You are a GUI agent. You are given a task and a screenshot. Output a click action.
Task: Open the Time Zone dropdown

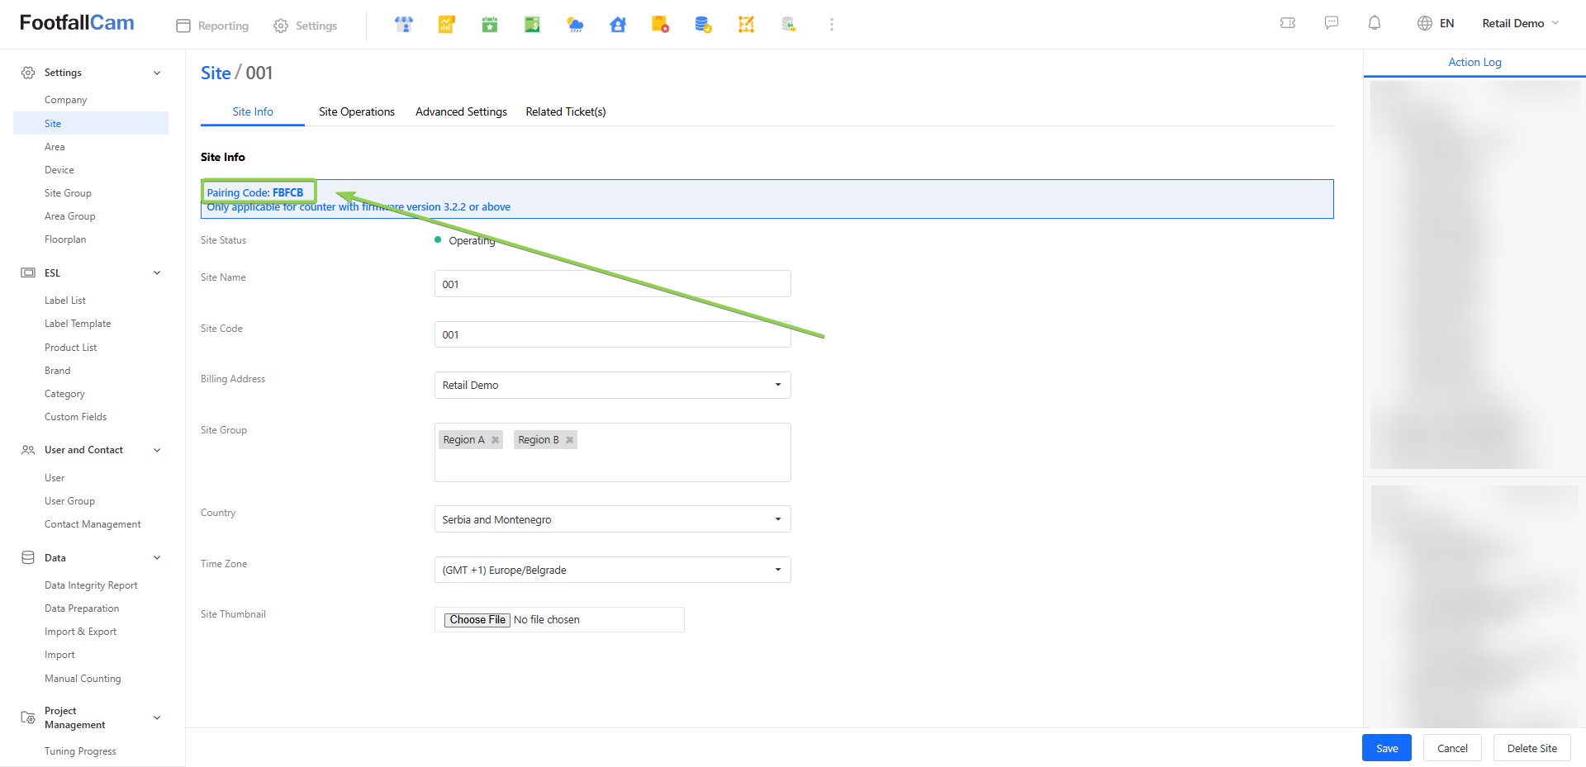[x=612, y=570]
